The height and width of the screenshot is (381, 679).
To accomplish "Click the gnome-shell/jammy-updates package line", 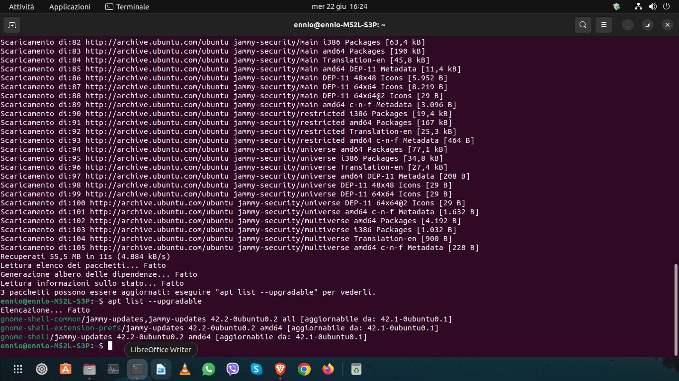I will click(183, 337).
